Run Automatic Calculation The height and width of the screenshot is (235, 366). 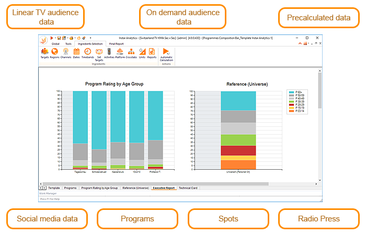point(166,53)
